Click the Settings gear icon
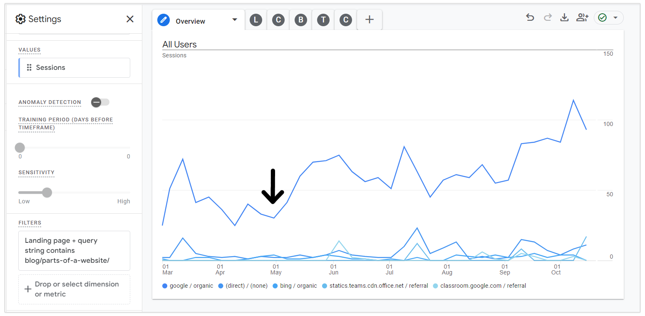The height and width of the screenshot is (316, 645). [x=20, y=19]
